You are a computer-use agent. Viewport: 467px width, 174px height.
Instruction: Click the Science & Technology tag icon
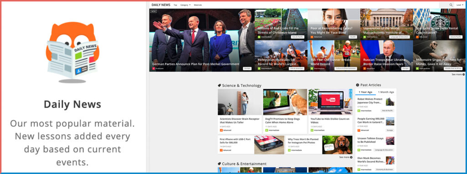click(x=219, y=85)
